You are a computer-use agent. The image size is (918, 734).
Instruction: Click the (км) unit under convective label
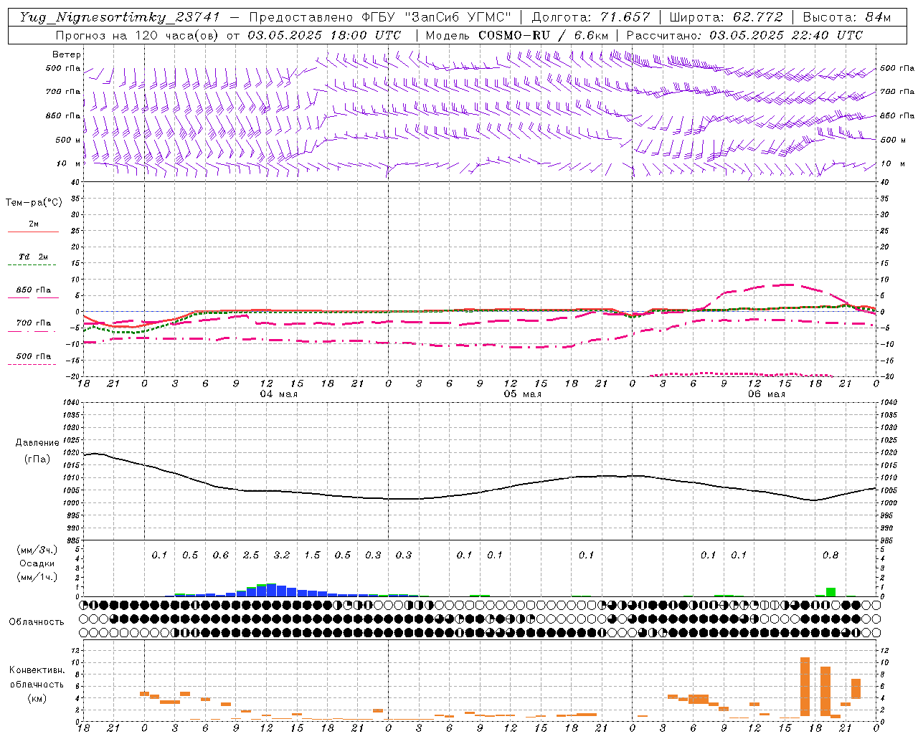pos(37,698)
